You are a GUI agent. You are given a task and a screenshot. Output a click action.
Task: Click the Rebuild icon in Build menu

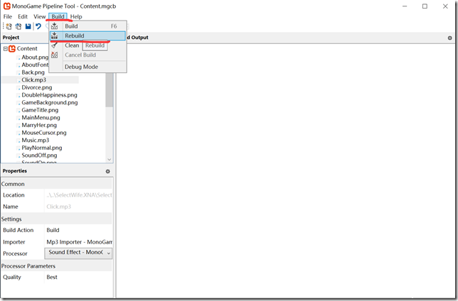point(55,35)
